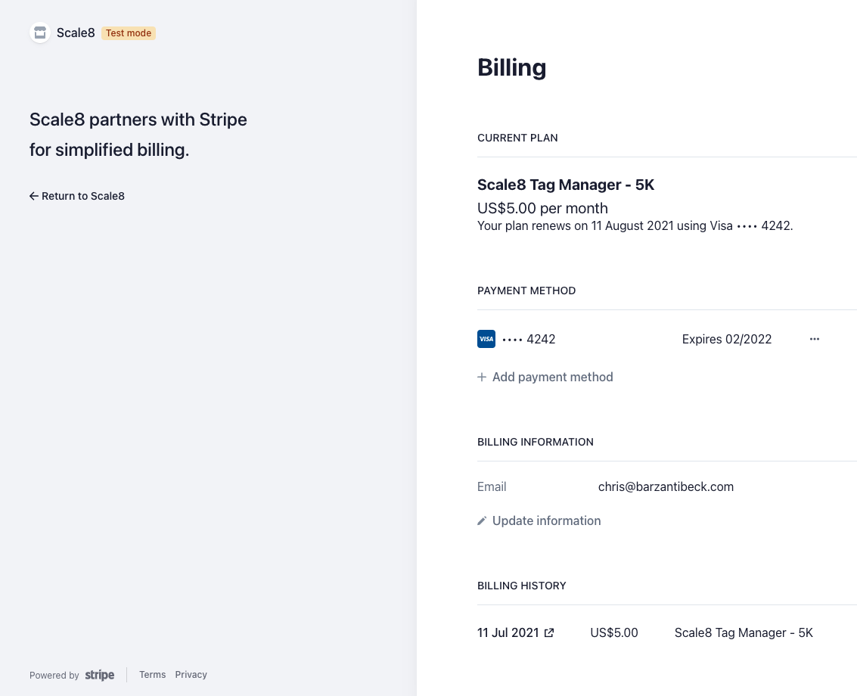The width and height of the screenshot is (857, 696).
Task: Click the external link icon next to 11 Jul 2021
Action: tap(550, 632)
